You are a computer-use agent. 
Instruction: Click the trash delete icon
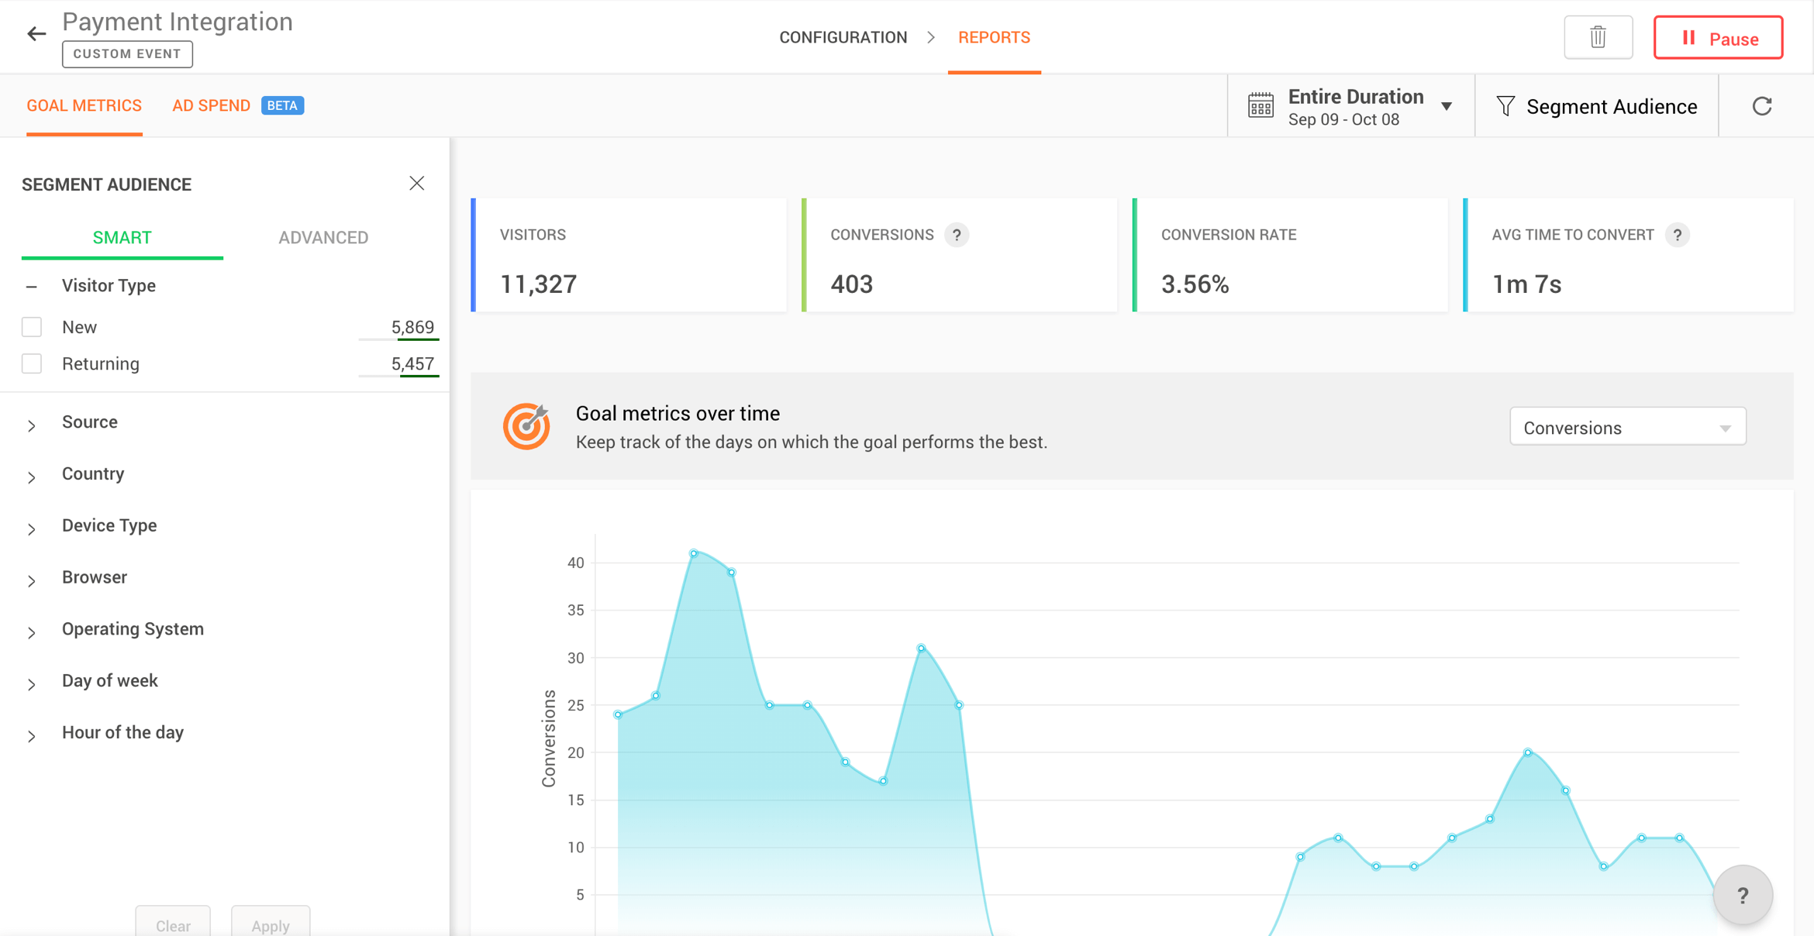1598,37
